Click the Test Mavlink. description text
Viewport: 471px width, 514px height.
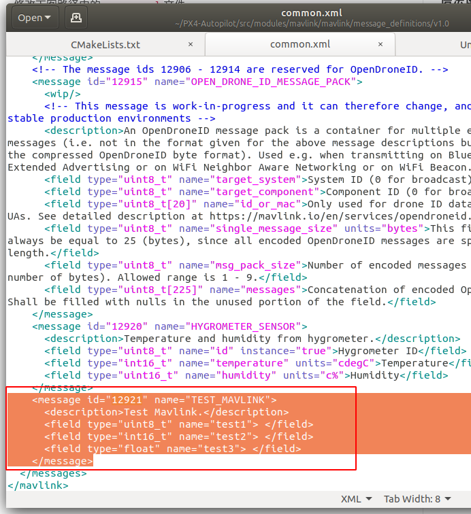pos(163,412)
